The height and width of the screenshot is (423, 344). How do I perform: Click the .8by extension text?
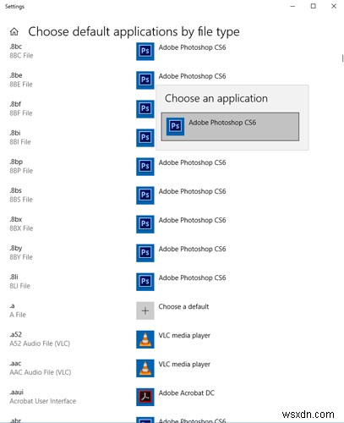[16, 248]
